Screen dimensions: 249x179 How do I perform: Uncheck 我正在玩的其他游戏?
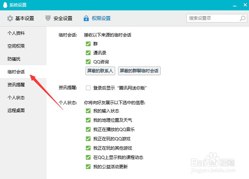(x=88, y=148)
